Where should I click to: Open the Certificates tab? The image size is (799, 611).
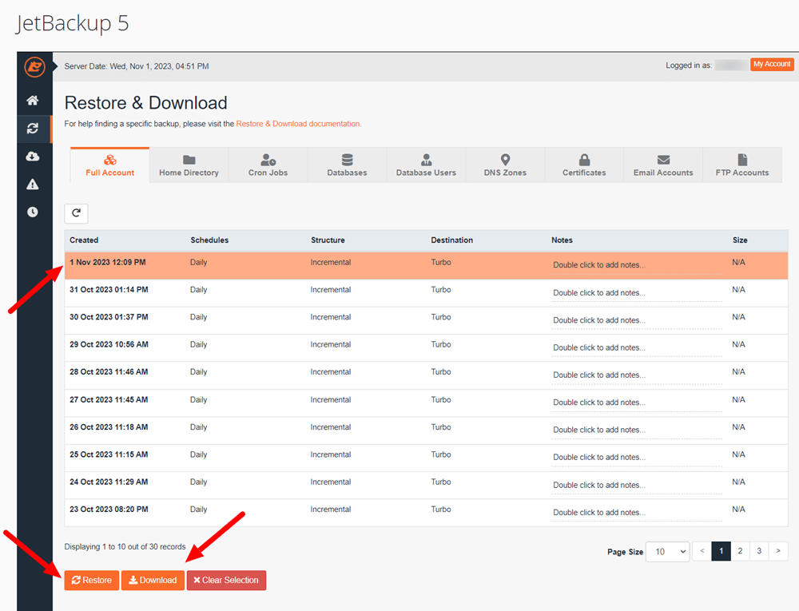[x=584, y=165]
